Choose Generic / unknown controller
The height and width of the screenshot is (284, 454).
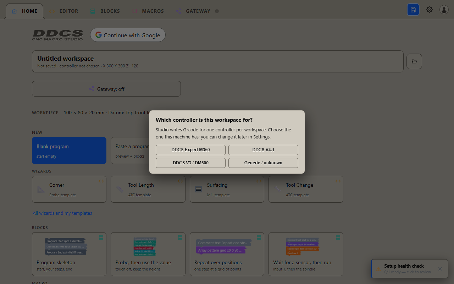click(263, 163)
